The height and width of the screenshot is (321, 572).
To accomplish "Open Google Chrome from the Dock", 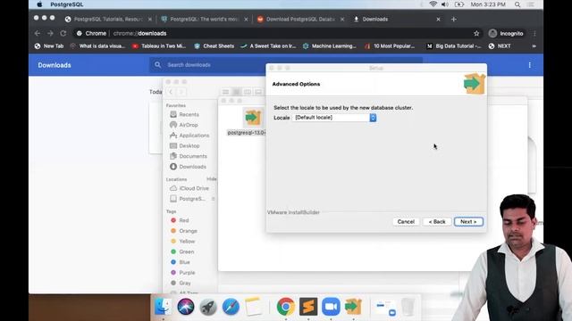I will (286, 307).
